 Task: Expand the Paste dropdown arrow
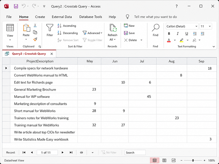[x=26, y=39]
